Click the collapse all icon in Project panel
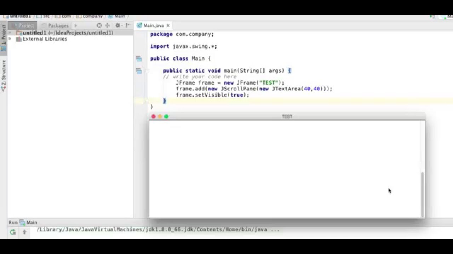The width and height of the screenshot is (453, 254). coord(108,25)
